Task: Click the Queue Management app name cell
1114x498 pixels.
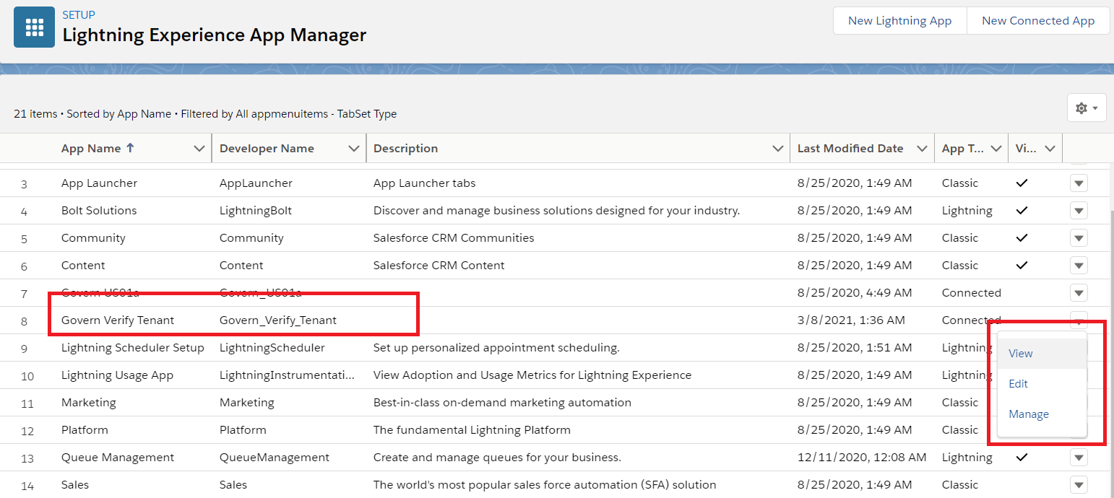Action: tap(118, 458)
